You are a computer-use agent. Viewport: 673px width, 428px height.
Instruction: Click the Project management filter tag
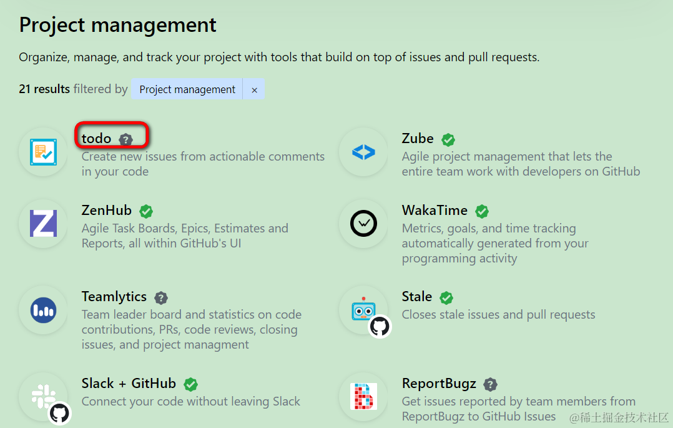[x=186, y=89]
